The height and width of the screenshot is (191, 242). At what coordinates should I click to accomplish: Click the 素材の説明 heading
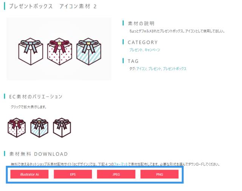141,23
